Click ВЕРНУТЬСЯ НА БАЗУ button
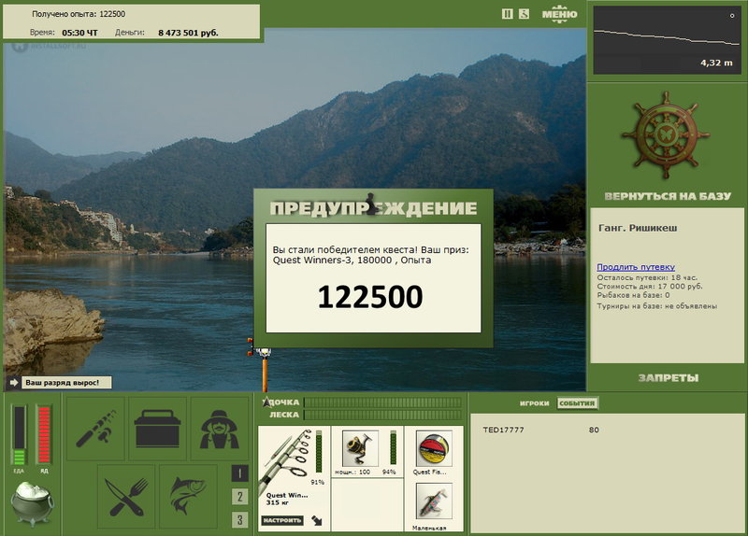The image size is (748, 536). coord(668,196)
